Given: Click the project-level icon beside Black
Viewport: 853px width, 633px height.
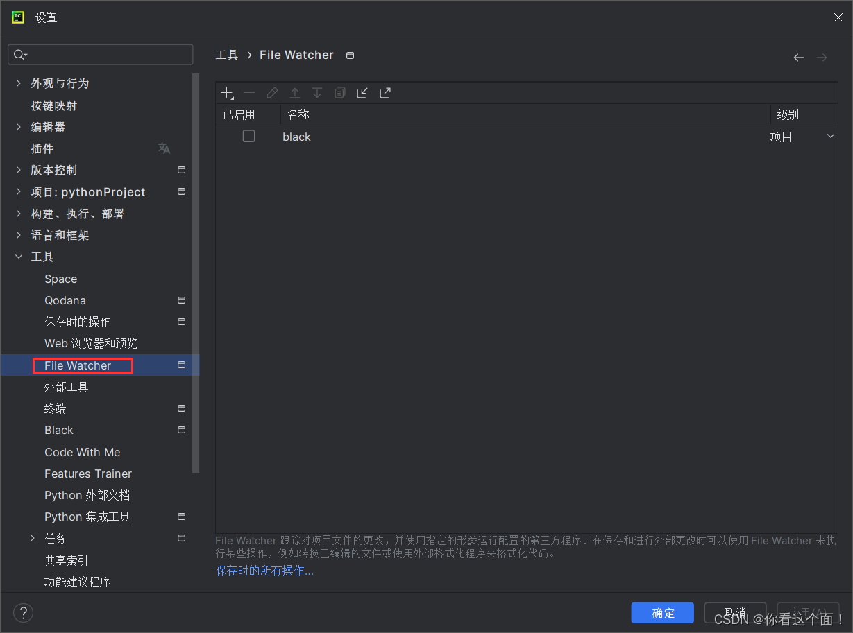Looking at the screenshot, I should [181, 430].
